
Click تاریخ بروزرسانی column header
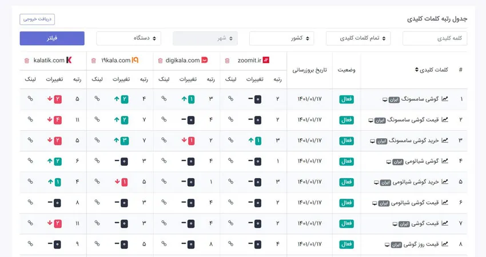coord(310,70)
